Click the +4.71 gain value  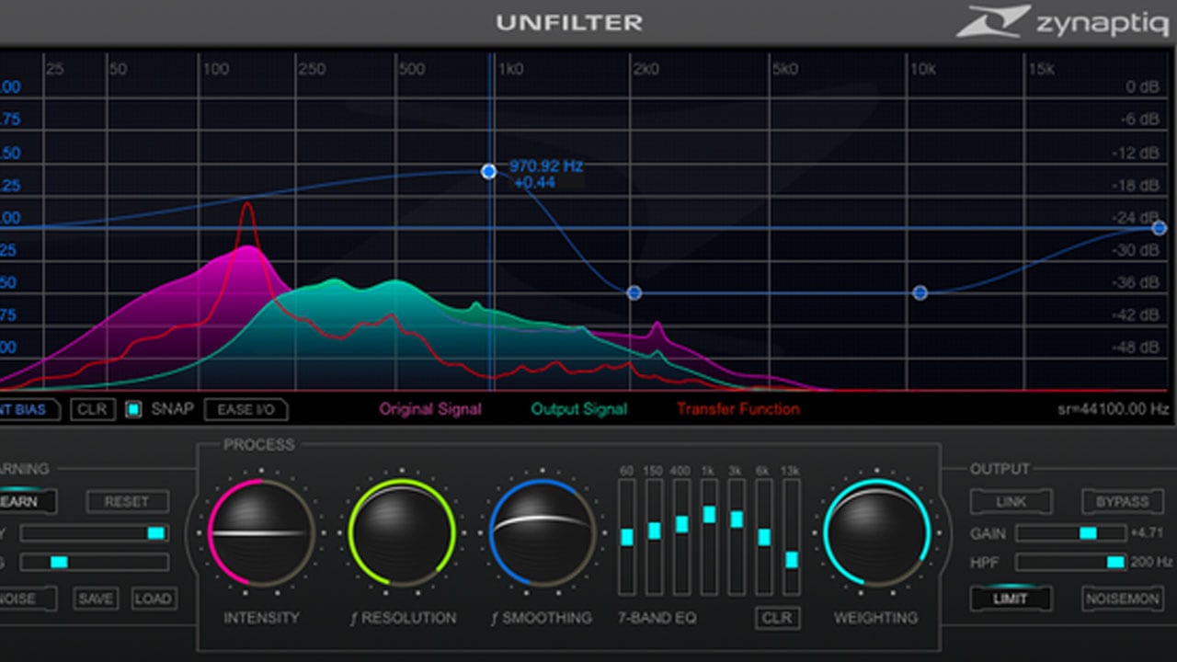pos(1148,533)
